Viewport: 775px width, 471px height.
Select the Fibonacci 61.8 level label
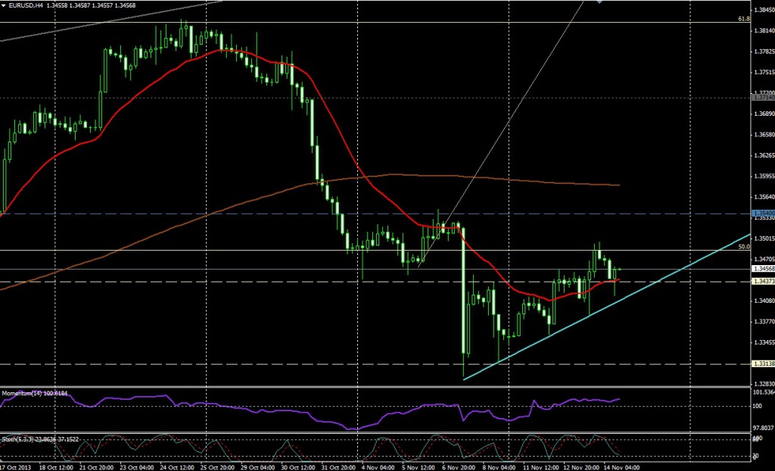coord(743,17)
